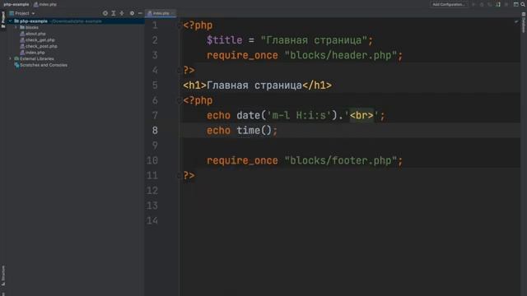Screen dimensions: 527x296
Task: Click the Collapse All icon in the Project panel
Action: (122, 13)
